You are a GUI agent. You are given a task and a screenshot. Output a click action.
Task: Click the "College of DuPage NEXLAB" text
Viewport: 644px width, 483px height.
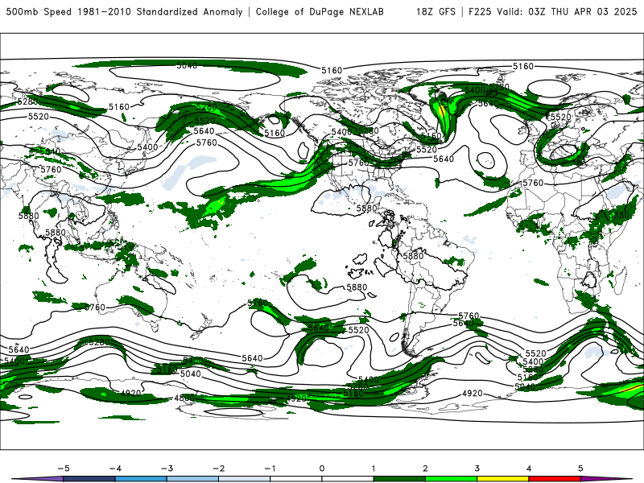[320, 11]
